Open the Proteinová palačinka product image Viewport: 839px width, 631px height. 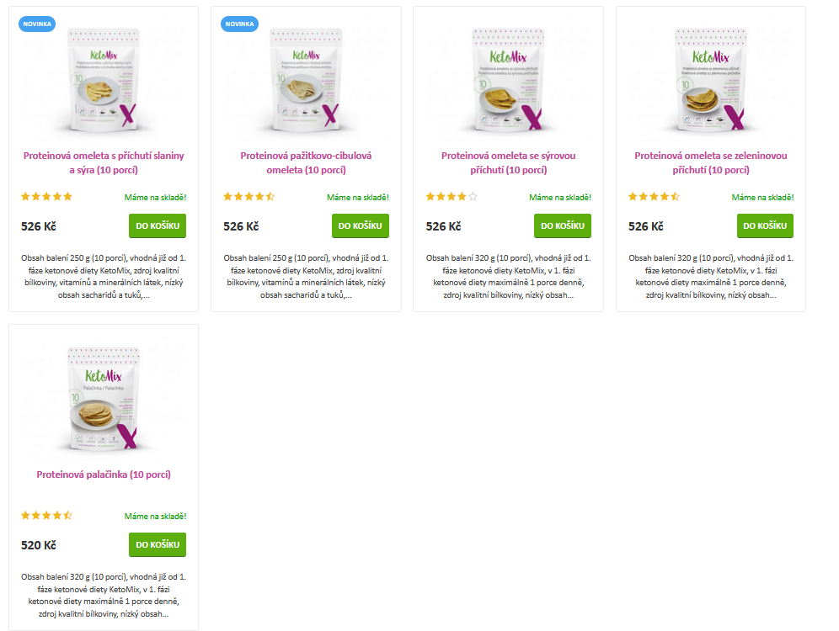(x=104, y=399)
